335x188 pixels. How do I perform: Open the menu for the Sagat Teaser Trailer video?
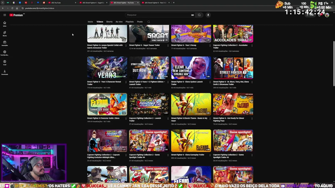pos(168,45)
